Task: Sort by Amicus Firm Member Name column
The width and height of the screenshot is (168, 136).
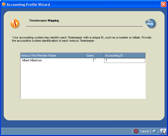Action: [53, 56]
